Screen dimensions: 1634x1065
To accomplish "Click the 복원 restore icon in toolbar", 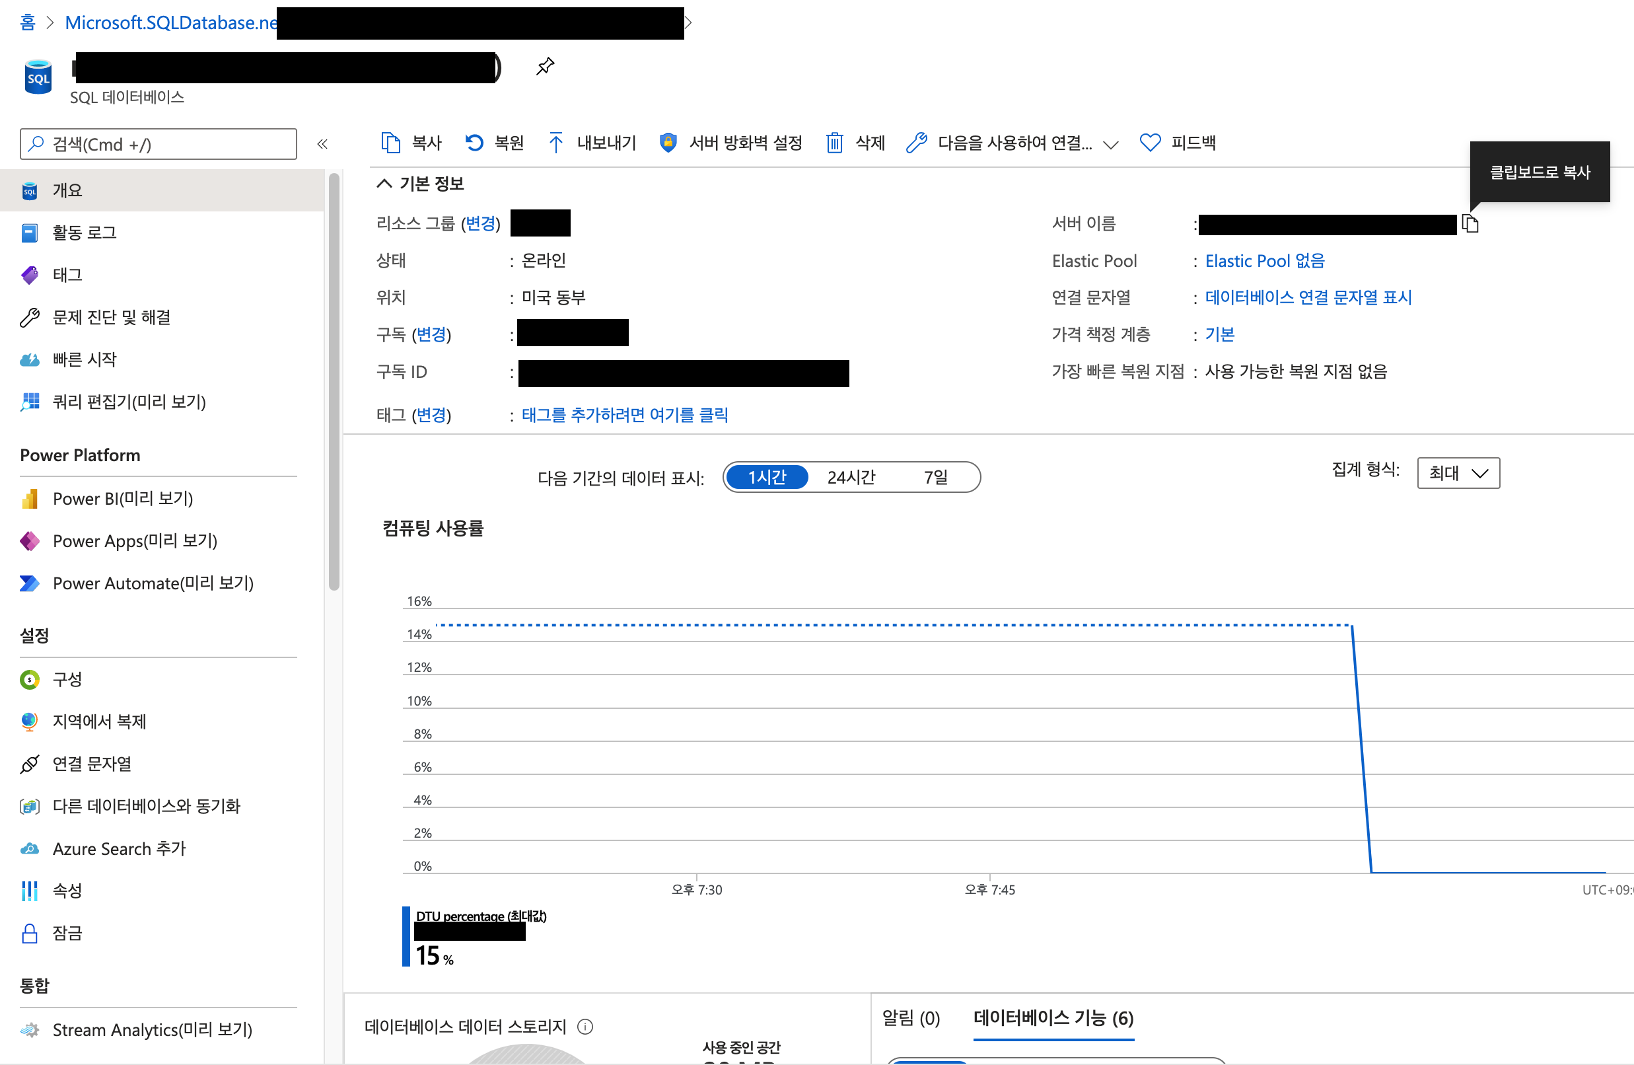I will point(474,143).
